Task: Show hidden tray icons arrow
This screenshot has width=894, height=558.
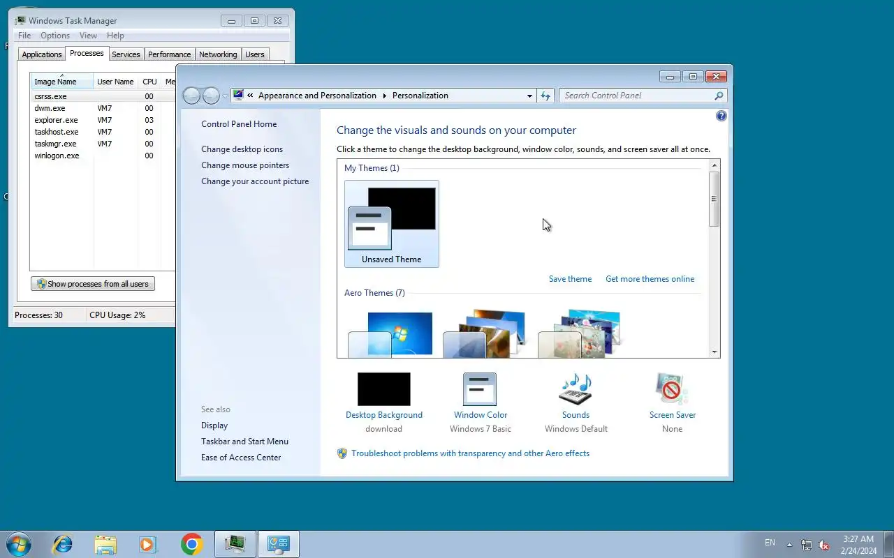Action: [x=789, y=545]
